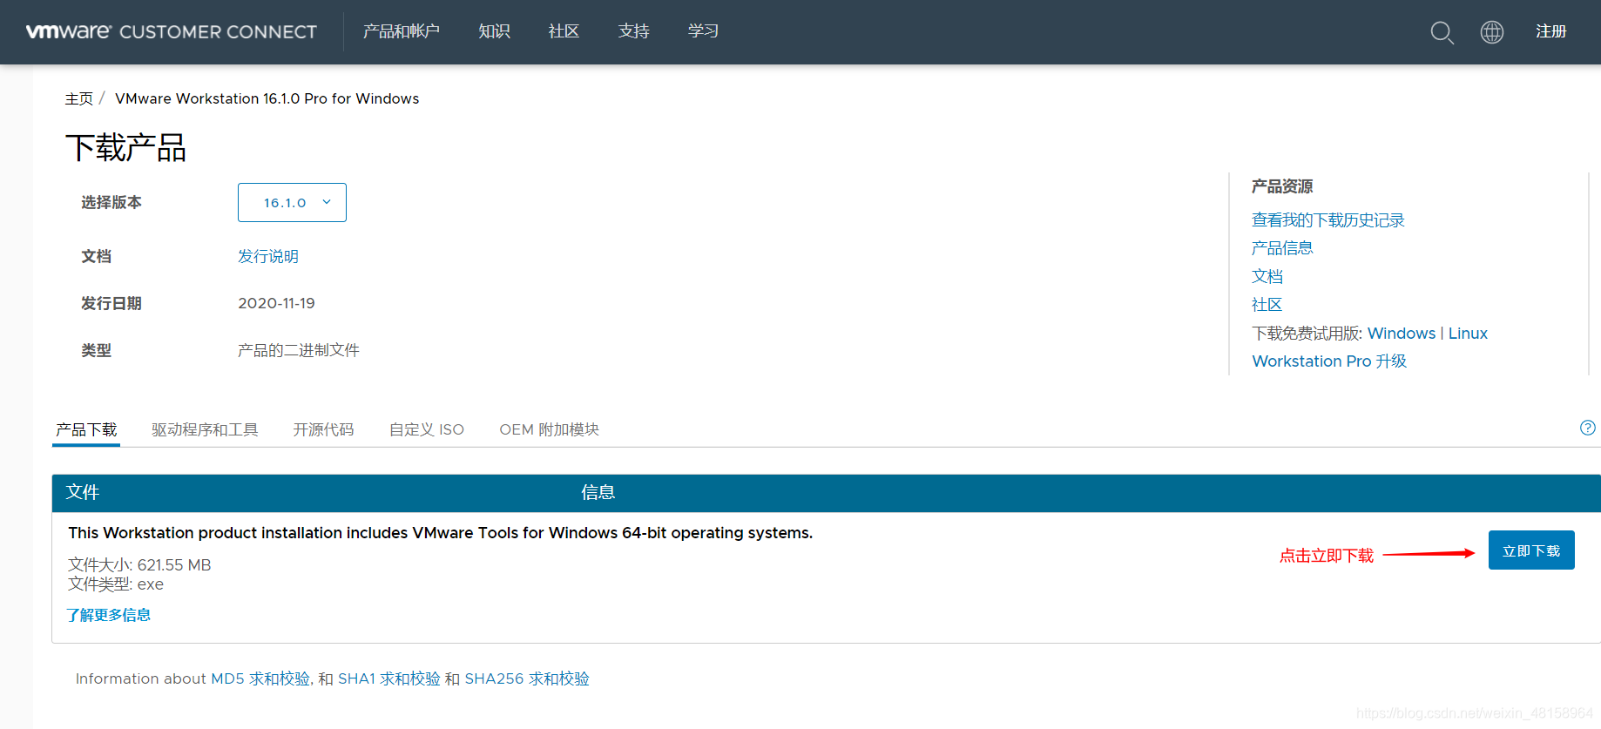1601x729 pixels.
Task: Click VMware Workstation 16.1.0 Pro breadcrumb text
Action: pos(267,98)
